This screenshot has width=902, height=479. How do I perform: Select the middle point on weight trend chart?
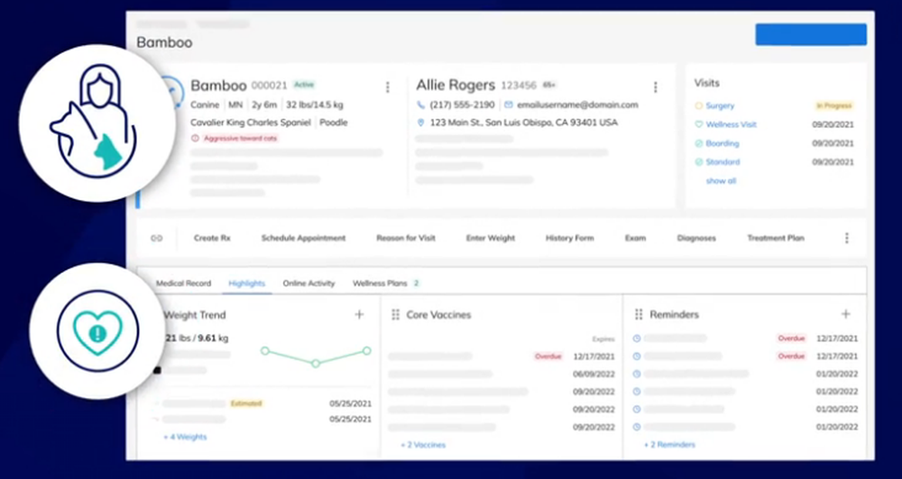(315, 364)
